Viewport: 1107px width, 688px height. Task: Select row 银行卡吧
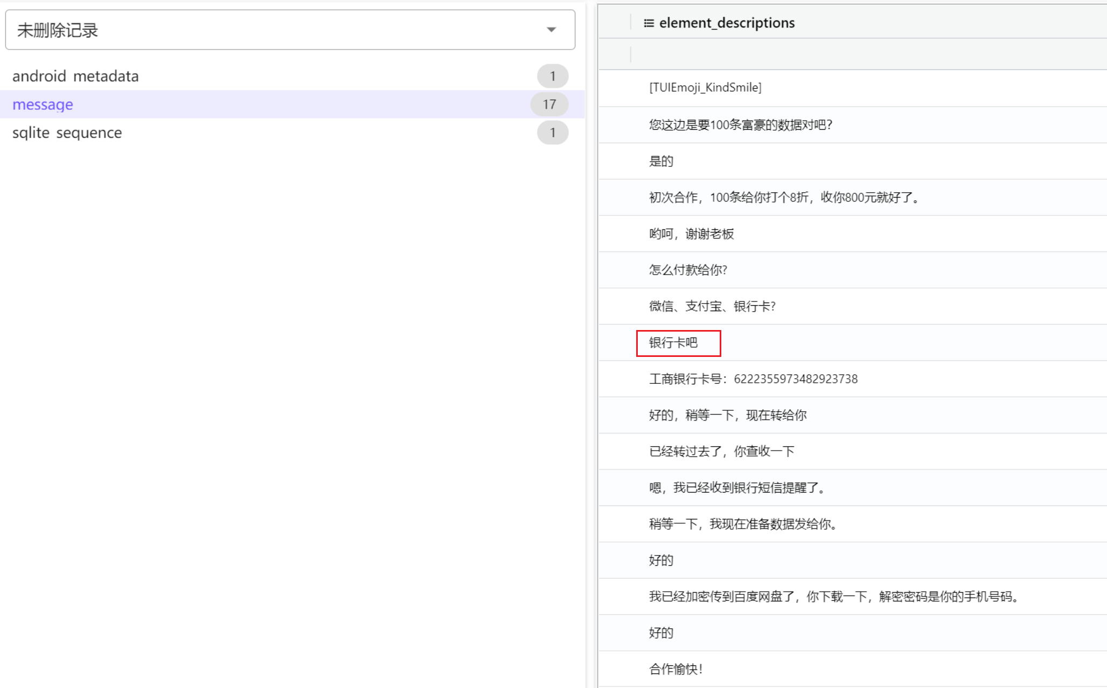(x=853, y=342)
